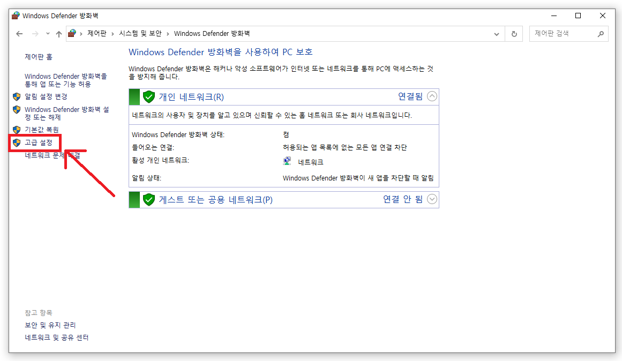Open 방화벽을 통해 앱 또는 기능 허용
622x361 pixels.
[x=66, y=80]
